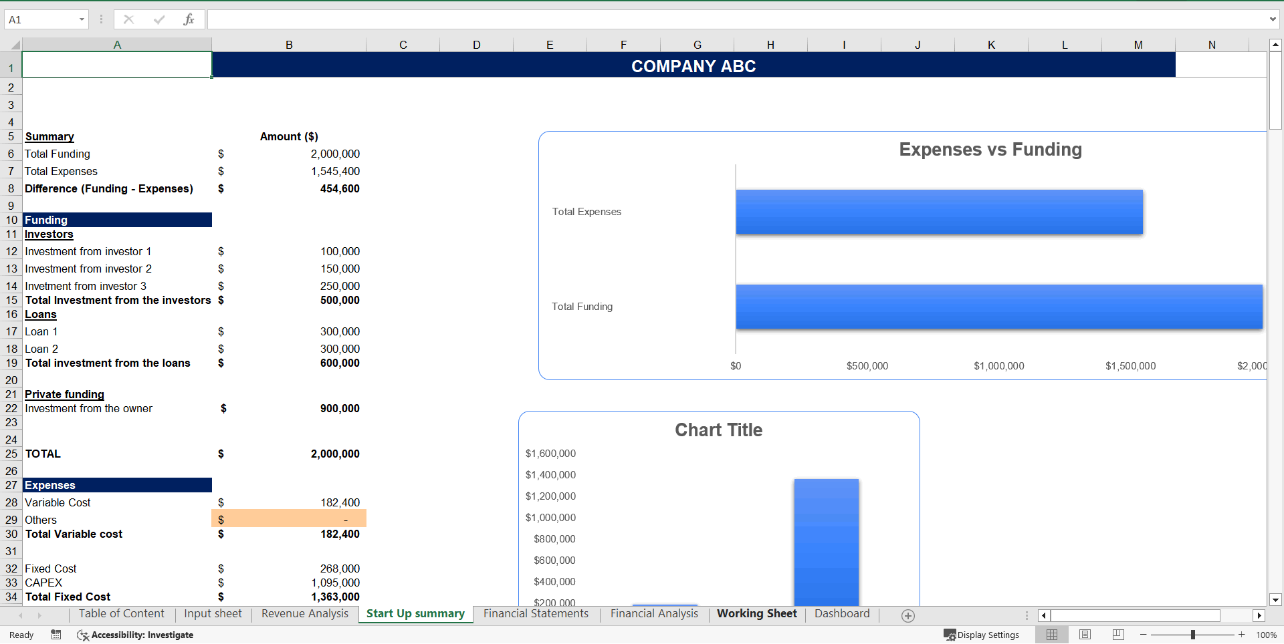Click vertical scrollbar up arrow
The width and height of the screenshot is (1284, 644).
click(1275, 45)
